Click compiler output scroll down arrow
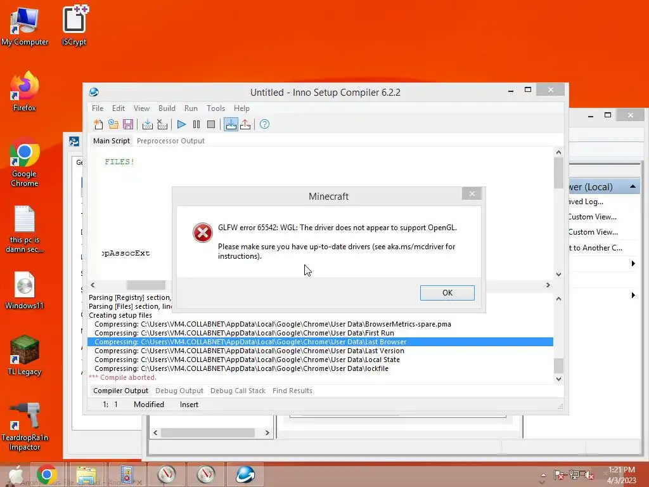Screen dimensions: 649x487 [x=558, y=379]
